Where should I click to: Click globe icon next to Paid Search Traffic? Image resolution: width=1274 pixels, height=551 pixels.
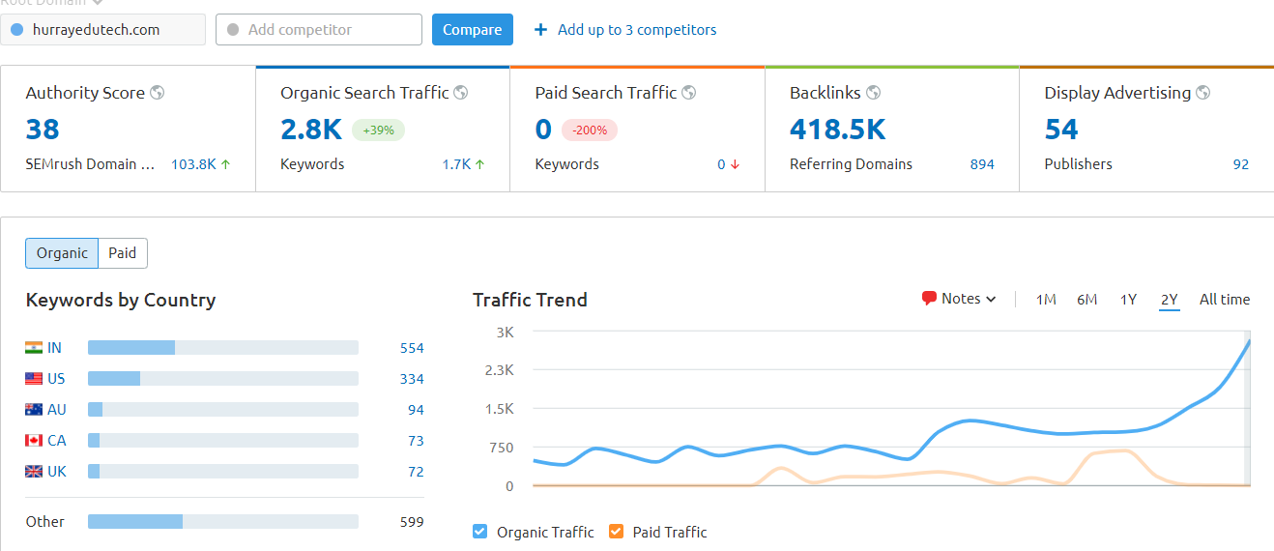(x=689, y=93)
